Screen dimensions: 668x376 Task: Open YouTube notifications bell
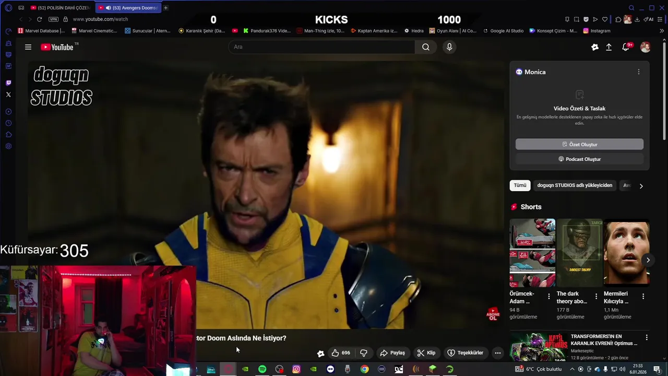(x=626, y=47)
